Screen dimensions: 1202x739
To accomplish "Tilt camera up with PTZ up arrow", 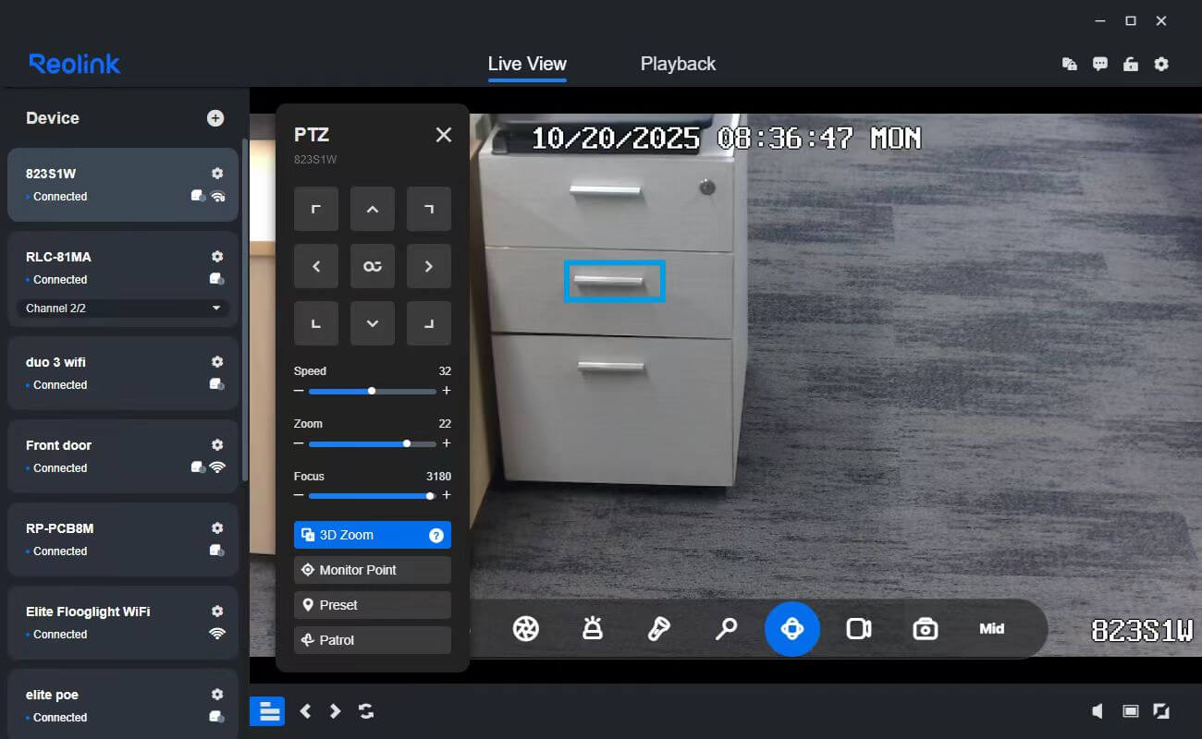I will pyautogui.click(x=373, y=209).
